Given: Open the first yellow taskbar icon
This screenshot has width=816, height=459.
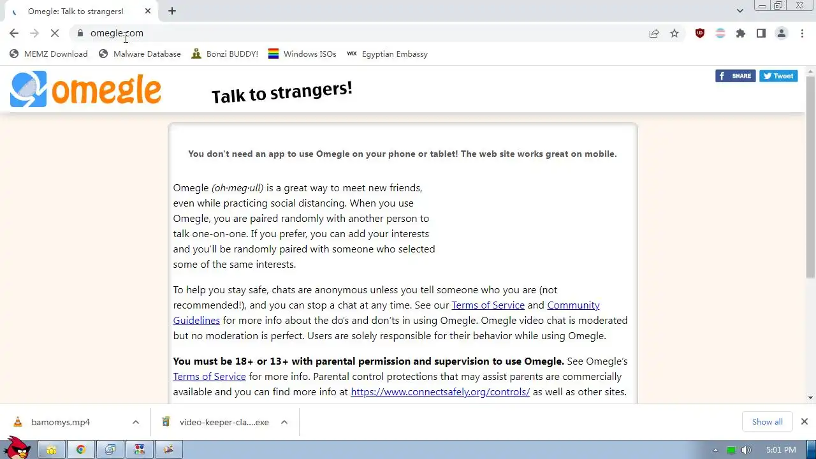Looking at the screenshot, I should tap(52, 449).
